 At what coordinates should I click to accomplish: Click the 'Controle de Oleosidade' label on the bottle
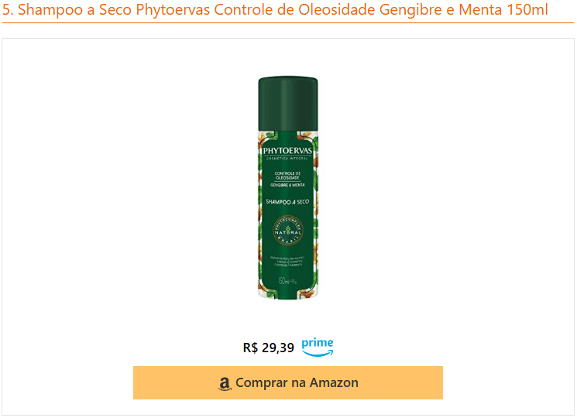tap(287, 176)
